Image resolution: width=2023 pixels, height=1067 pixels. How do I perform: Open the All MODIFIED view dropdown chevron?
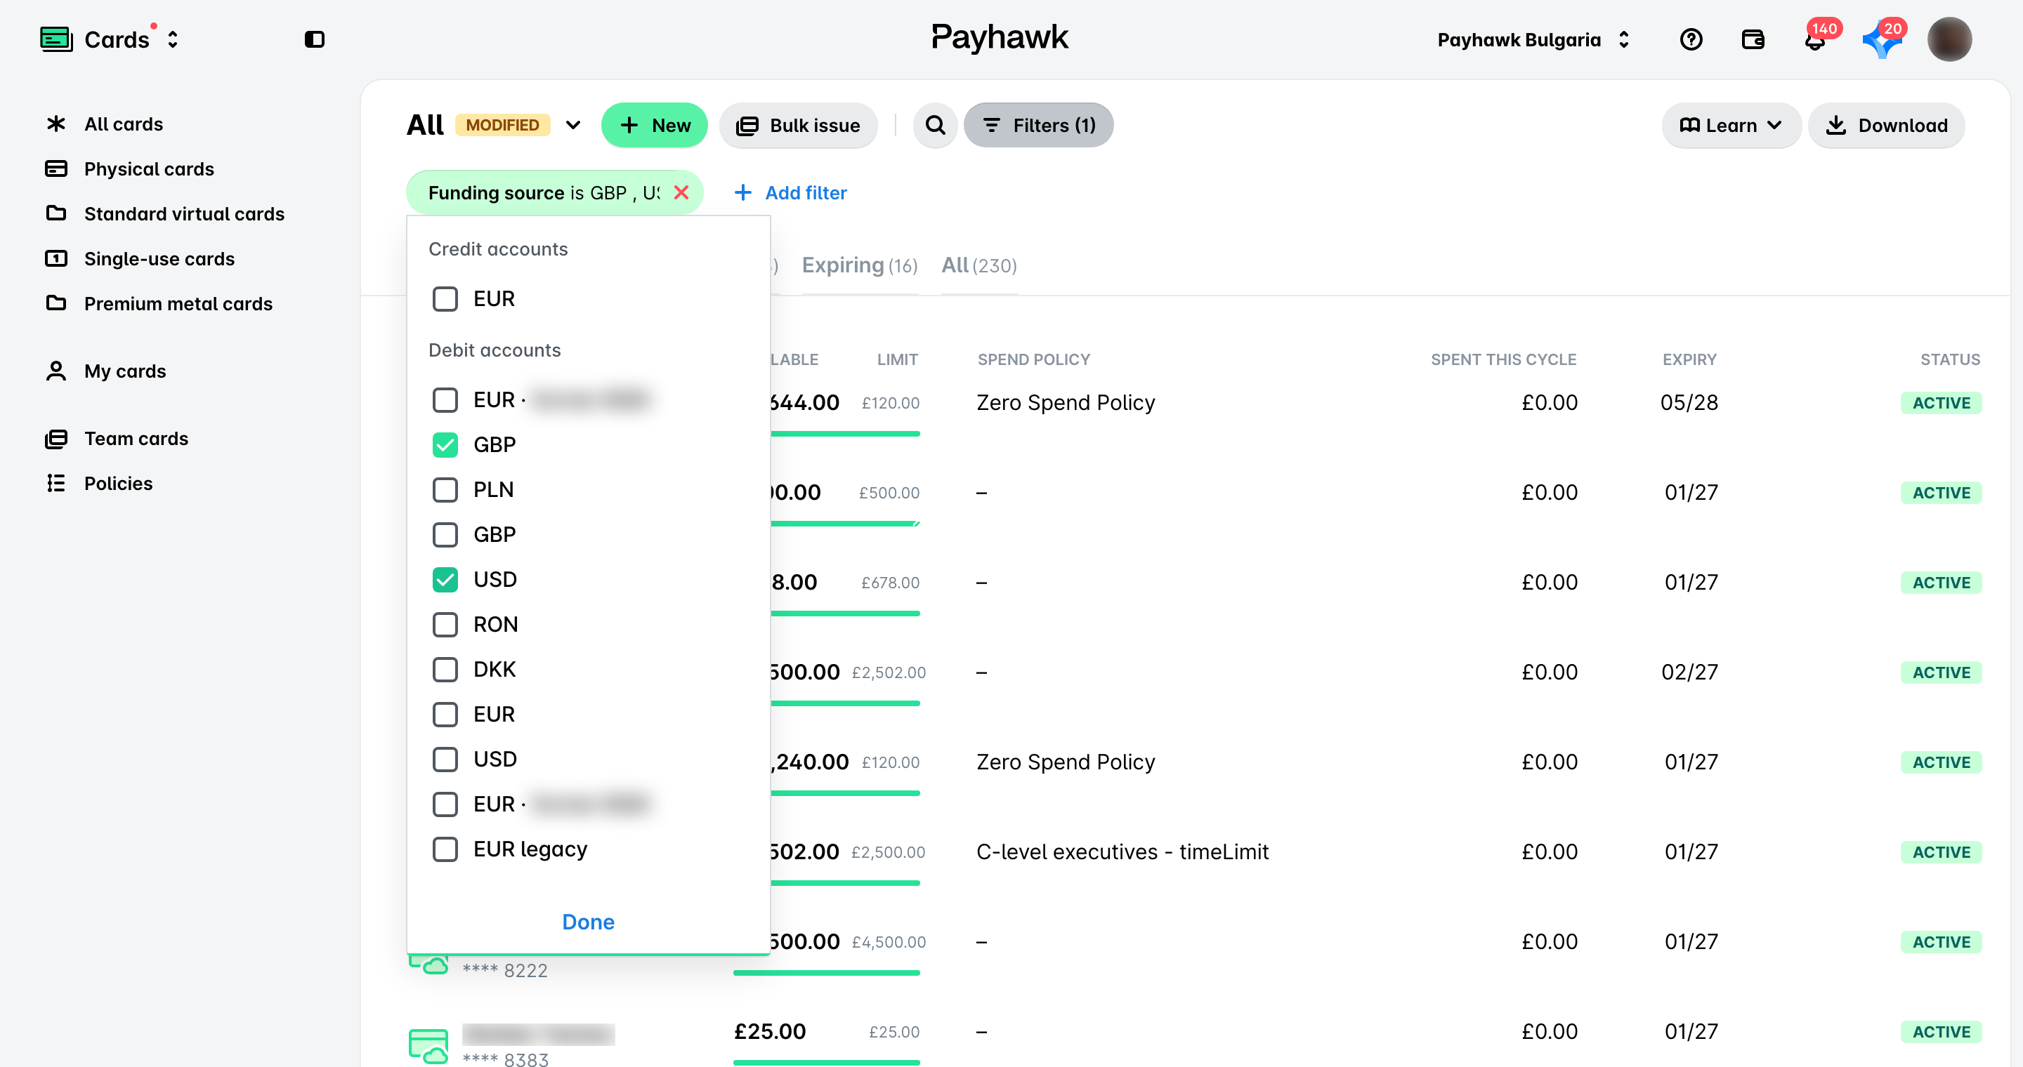pyautogui.click(x=572, y=125)
